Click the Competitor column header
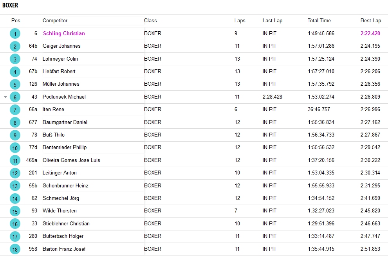This screenshot has width=388, height=259. (x=55, y=21)
